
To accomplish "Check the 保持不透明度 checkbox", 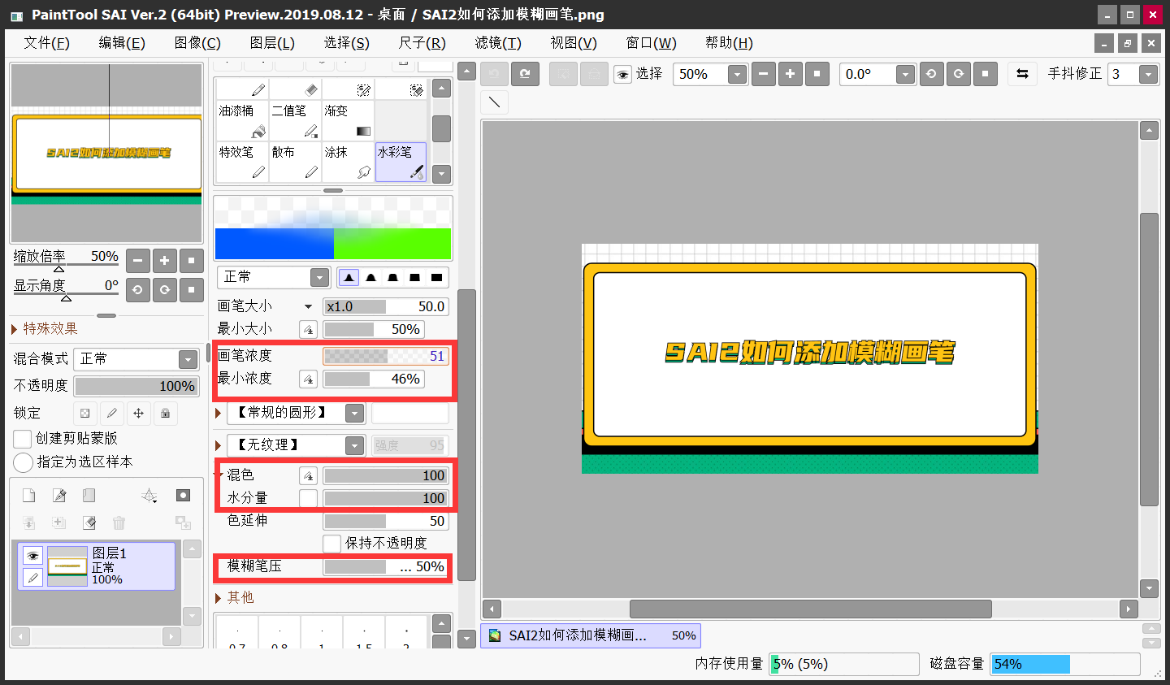I will (331, 544).
